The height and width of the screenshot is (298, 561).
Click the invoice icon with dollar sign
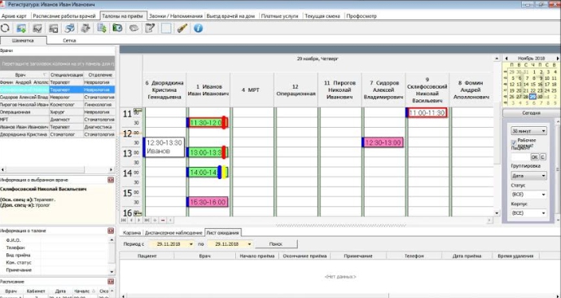102,28
